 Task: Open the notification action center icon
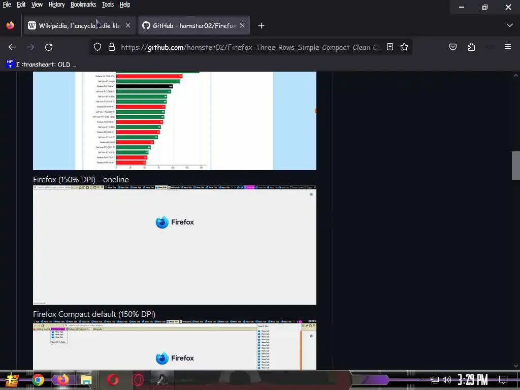(x=503, y=380)
